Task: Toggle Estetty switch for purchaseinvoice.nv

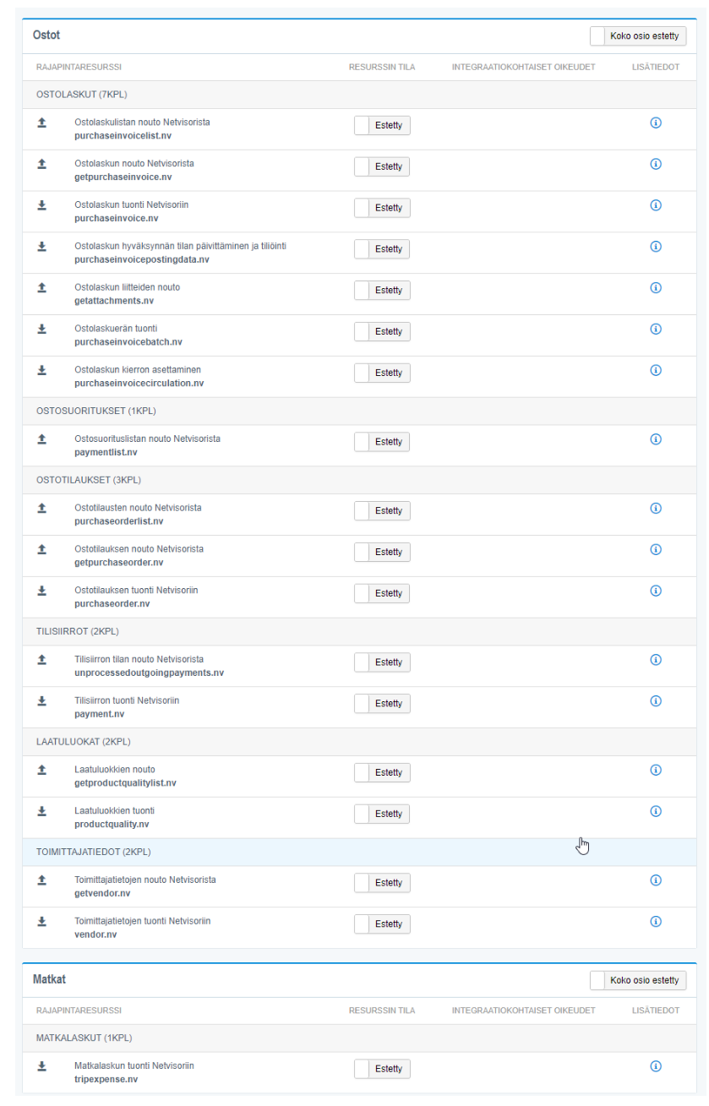Action: point(382,208)
